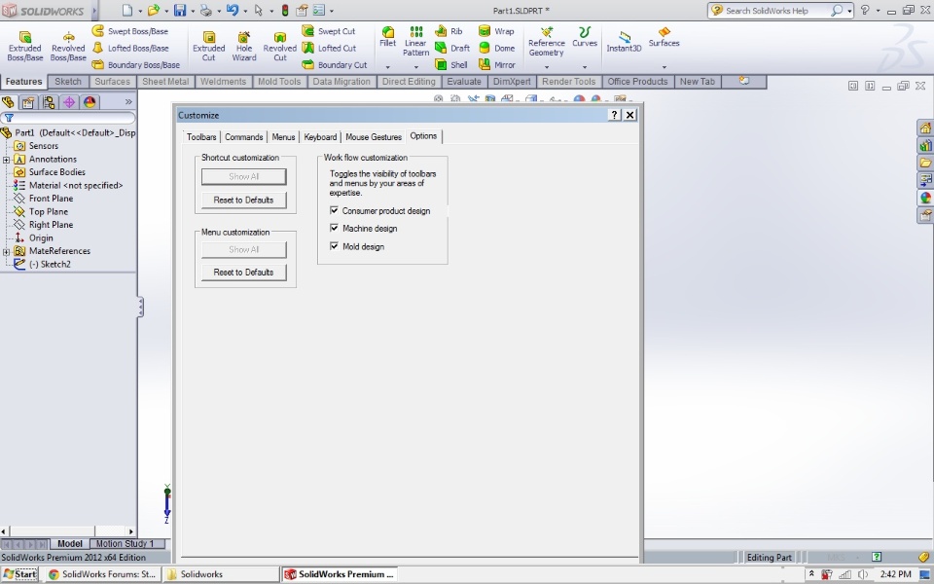Choose the Wrap feature tool

coord(496,31)
